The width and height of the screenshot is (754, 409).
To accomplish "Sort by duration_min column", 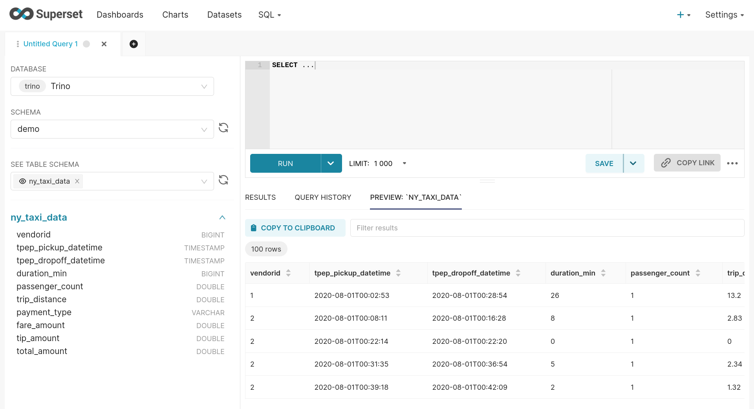I will click(603, 273).
